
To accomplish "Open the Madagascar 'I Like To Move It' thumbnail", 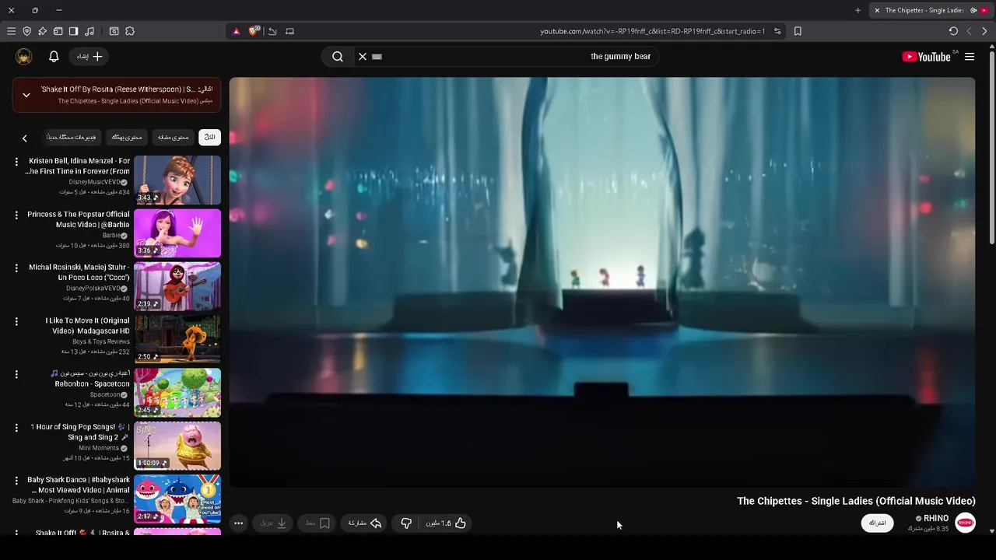I will coord(177,340).
